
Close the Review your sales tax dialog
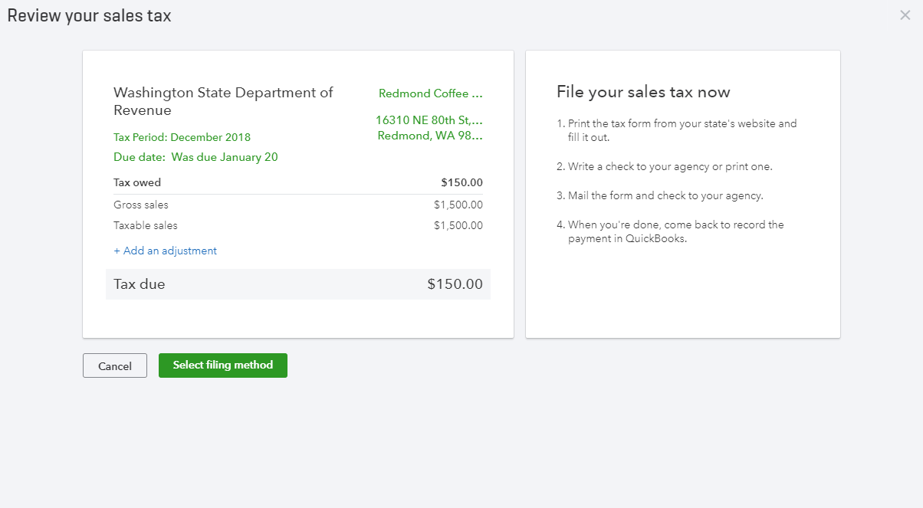[x=905, y=15]
